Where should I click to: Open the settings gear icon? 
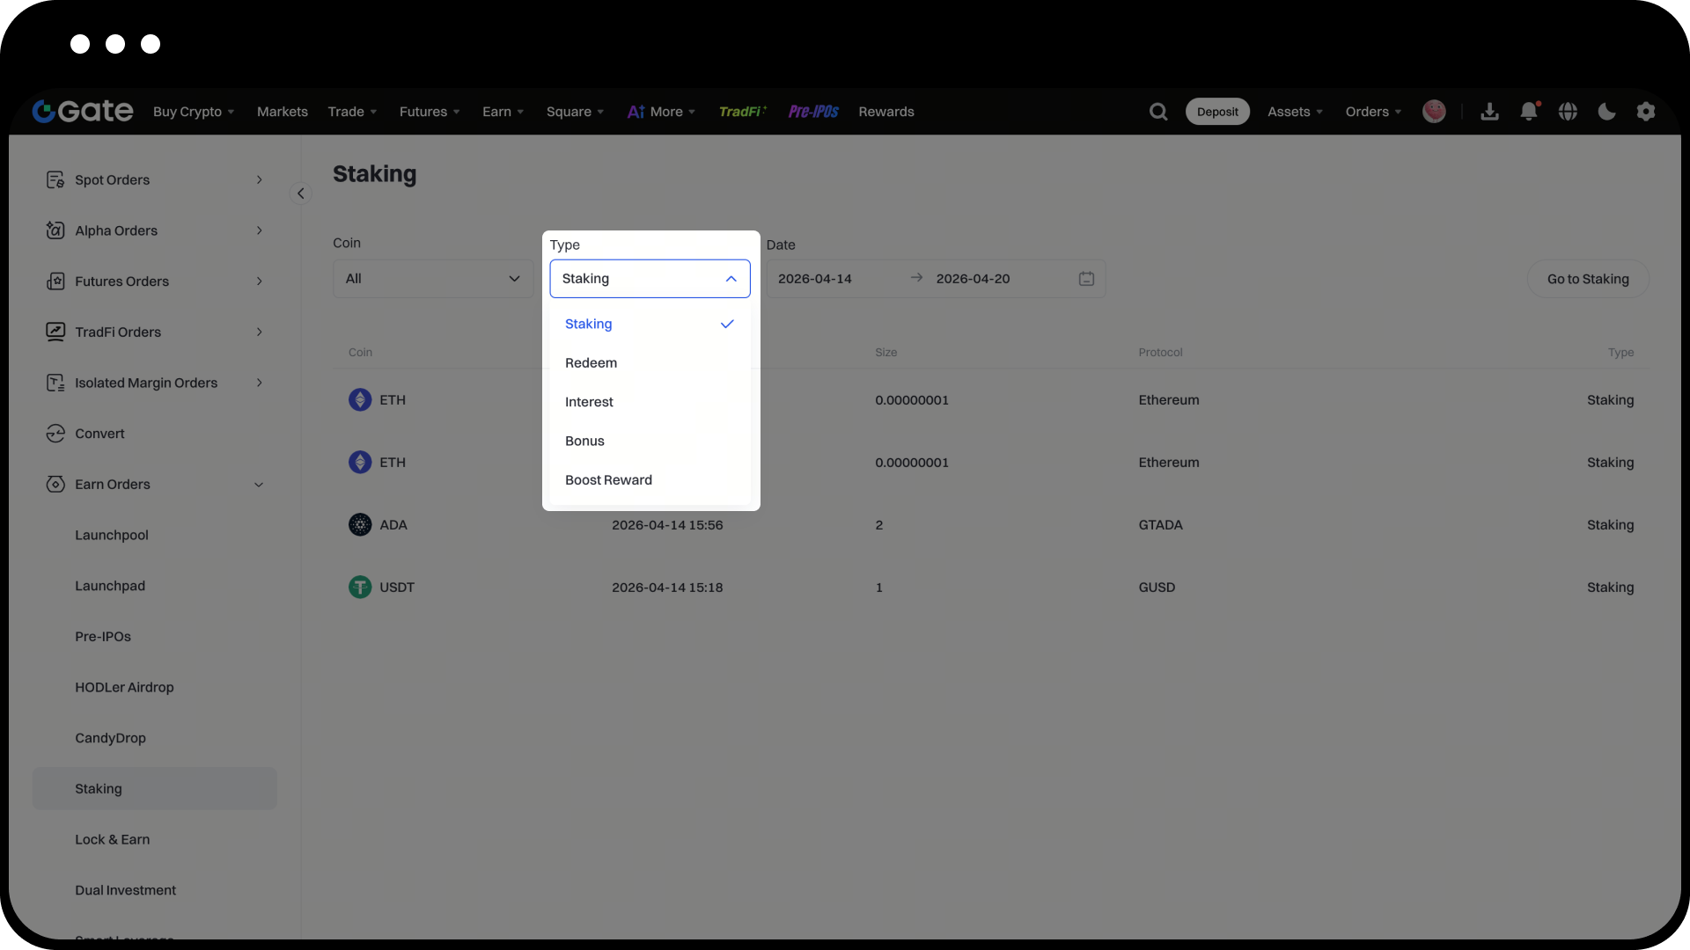coord(1645,112)
